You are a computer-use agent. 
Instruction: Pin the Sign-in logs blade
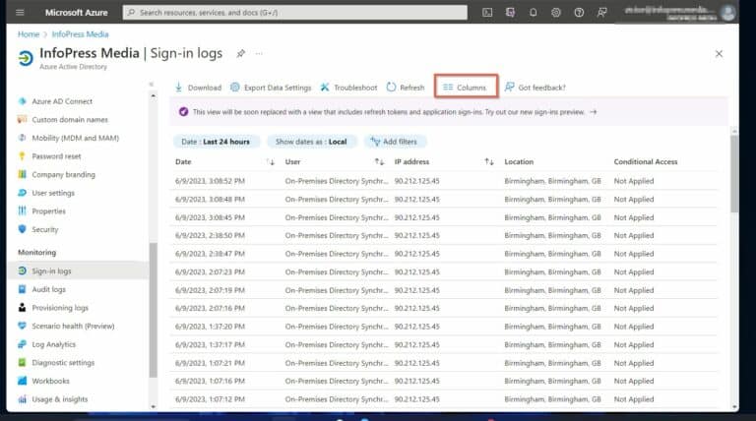pyautogui.click(x=240, y=53)
